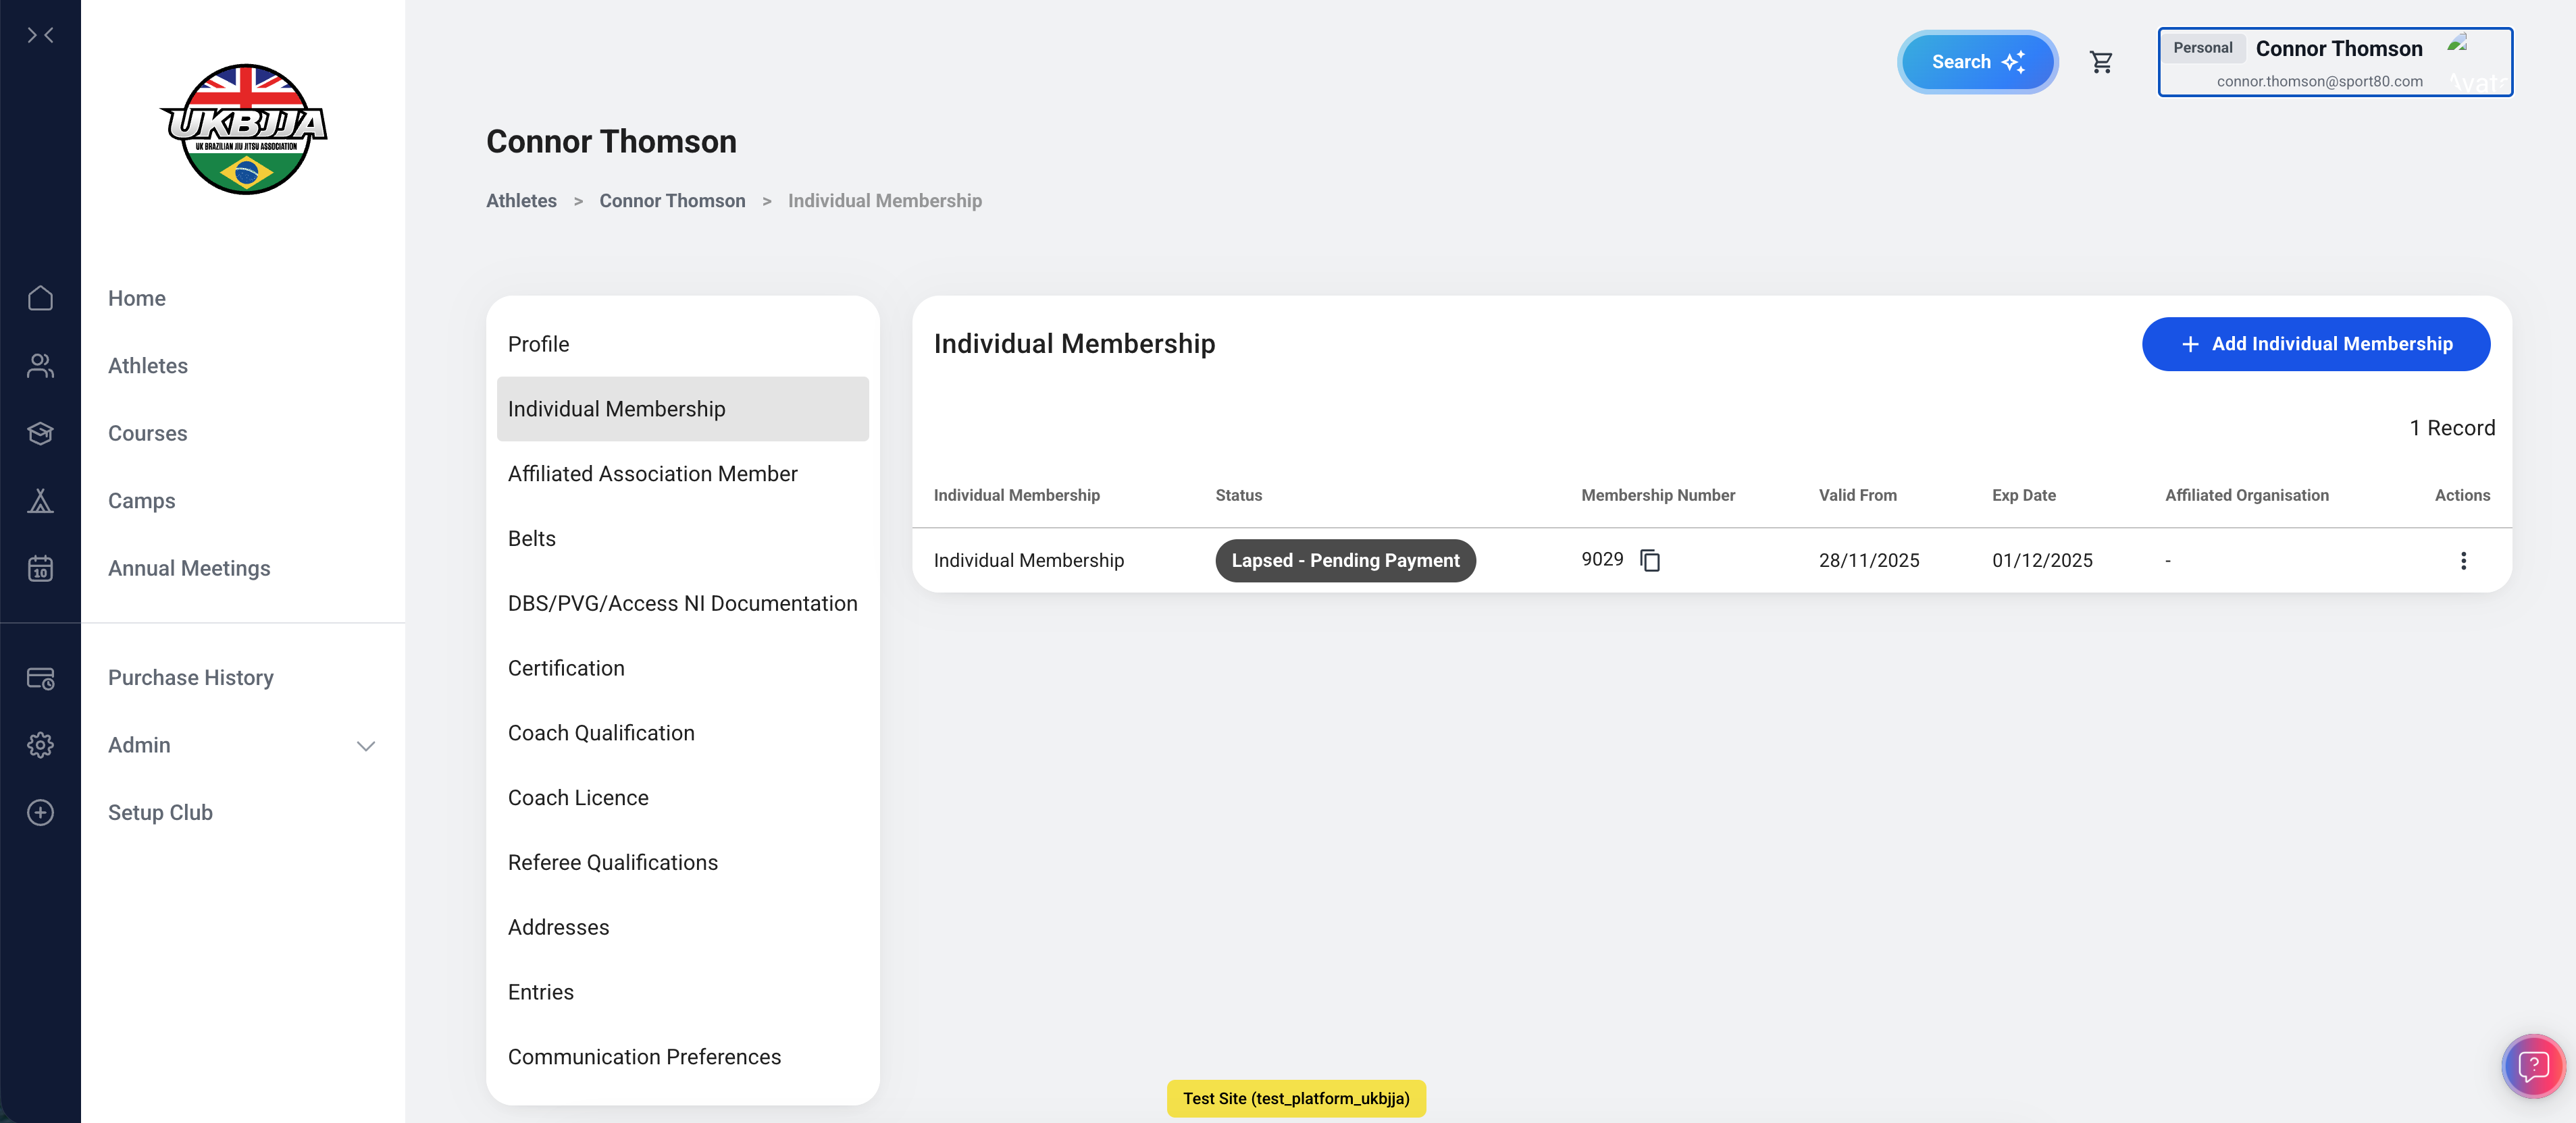Image resolution: width=2576 pixels, height=1123 pixels.
Task: Open the three-dot actions menu for membership row
Action: 2463,561
